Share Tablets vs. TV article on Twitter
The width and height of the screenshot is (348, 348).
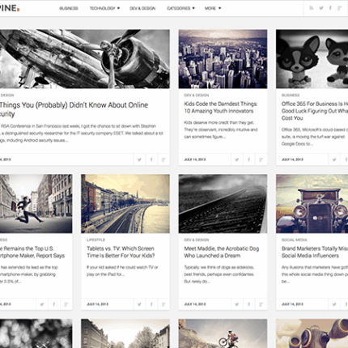click(139, 304)
